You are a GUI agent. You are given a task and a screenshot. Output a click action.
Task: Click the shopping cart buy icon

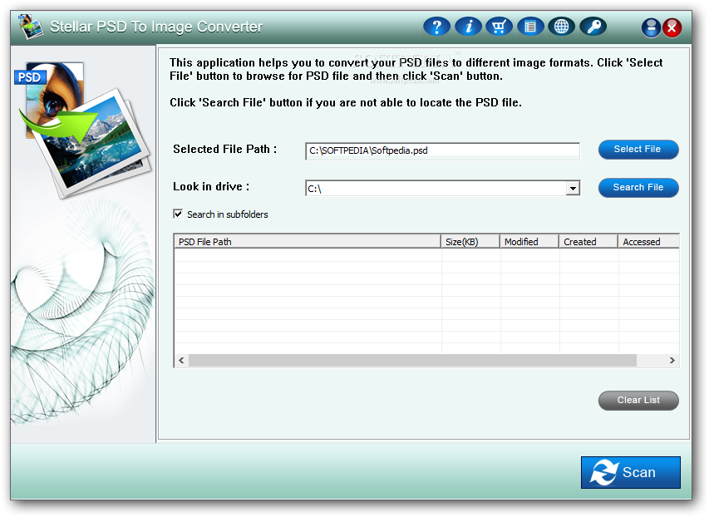[499, 27]
